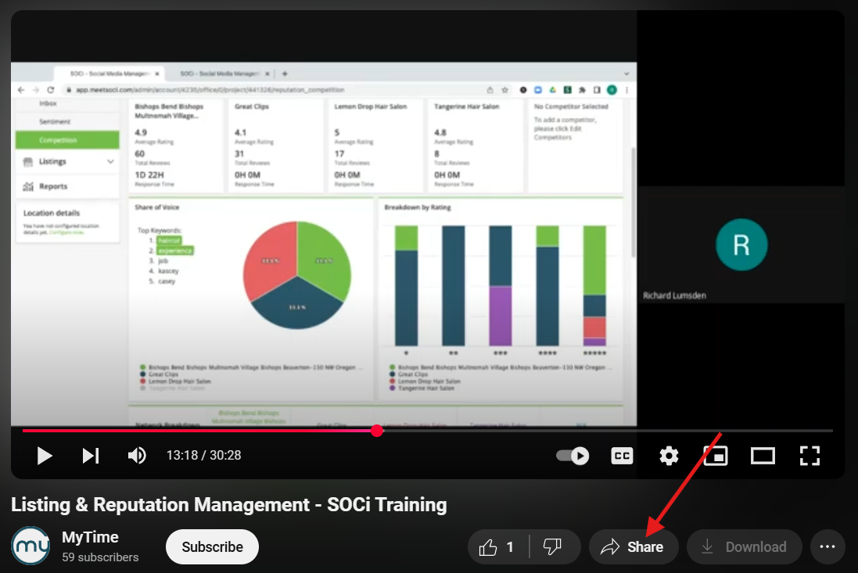Click the Tangerine Hair Salon card
The height and width of the screenshot is (573, 858).
(476, 145)
